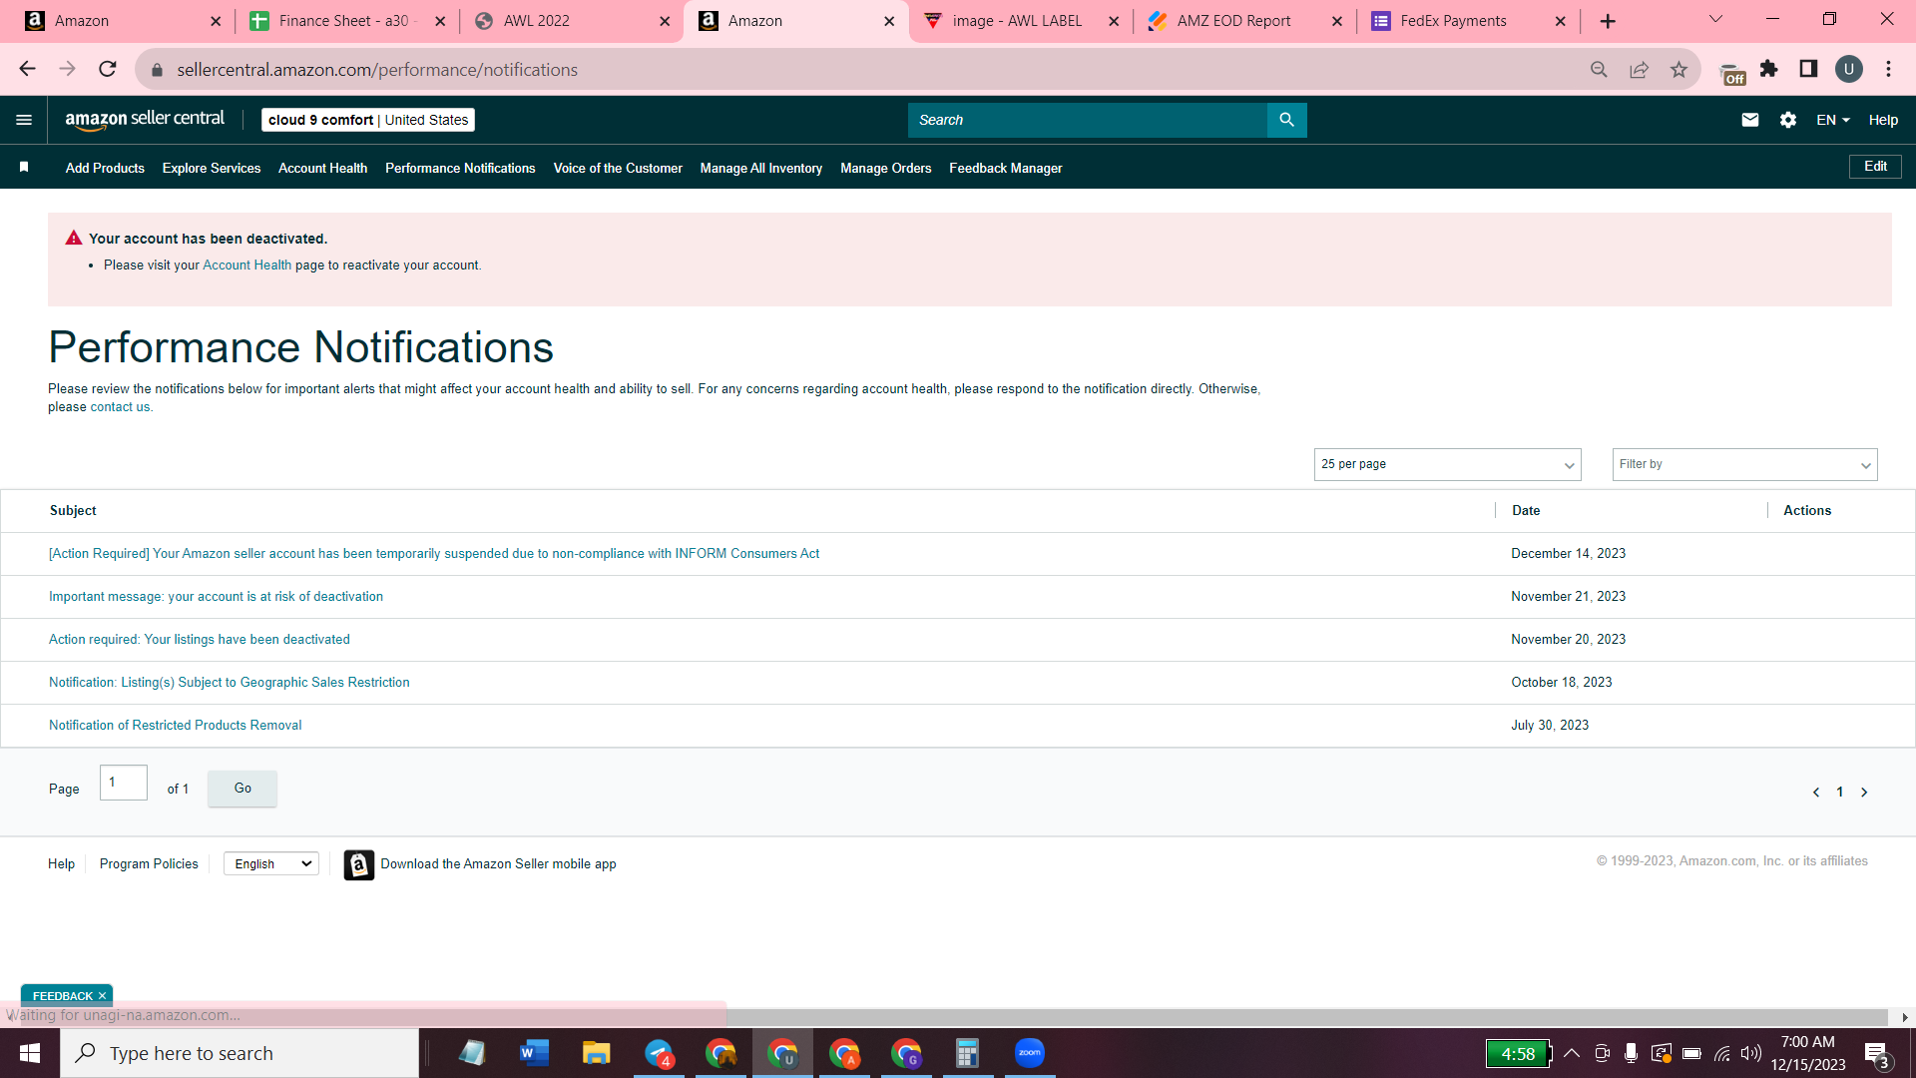Open the cloud 9 comfort account switcher
This screenshot has width=1916, height=1078.
[x=368, y=120]
